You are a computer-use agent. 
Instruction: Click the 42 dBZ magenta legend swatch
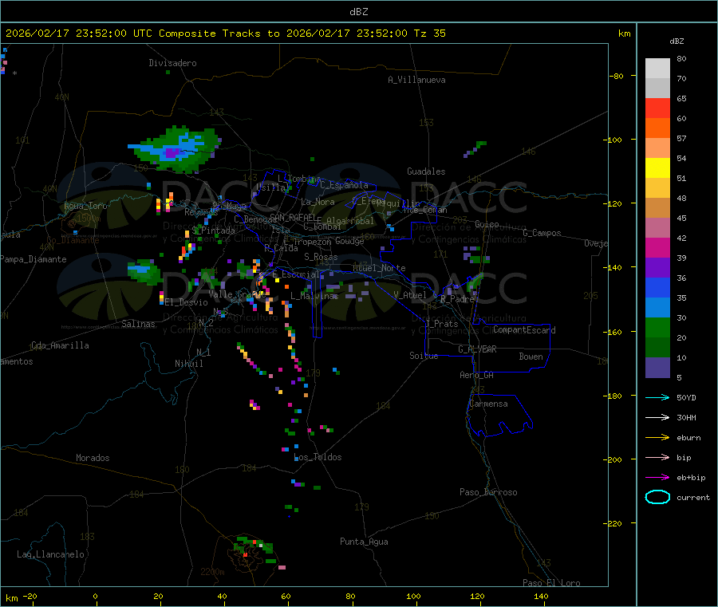tap(657, 247)
